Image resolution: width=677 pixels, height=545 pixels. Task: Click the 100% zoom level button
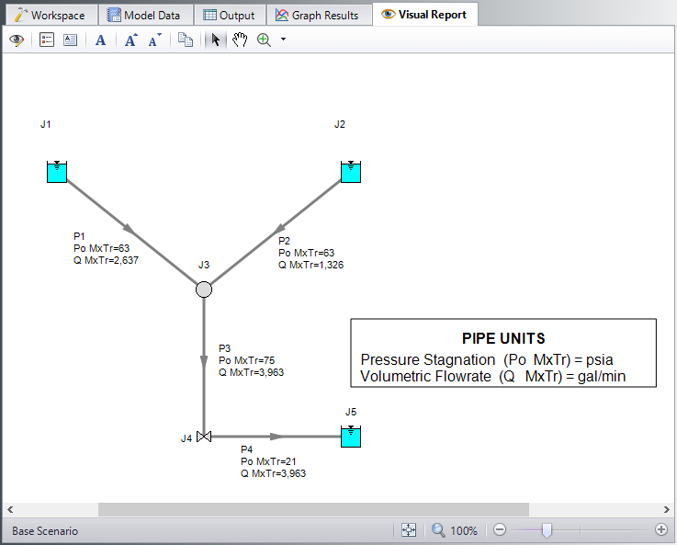click(x=455, y=530)
